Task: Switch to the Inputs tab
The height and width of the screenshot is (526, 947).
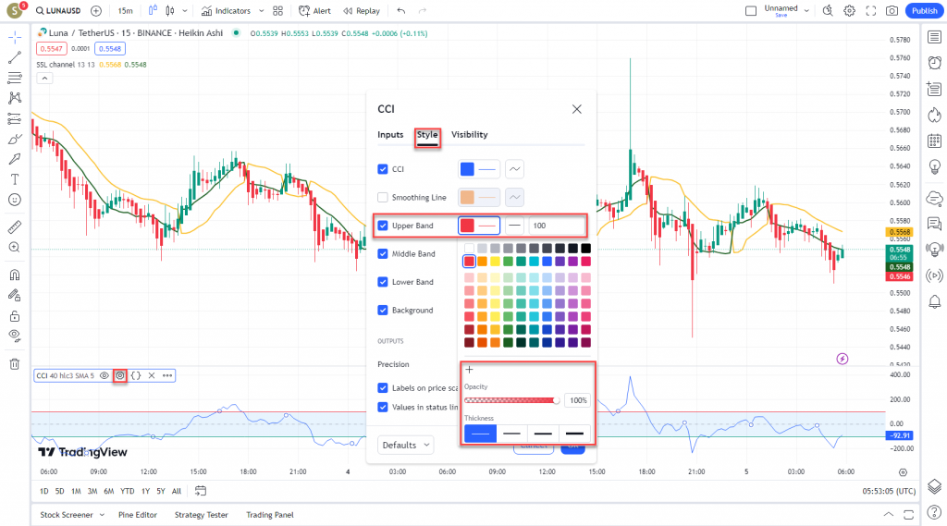Action: point(390,135)
